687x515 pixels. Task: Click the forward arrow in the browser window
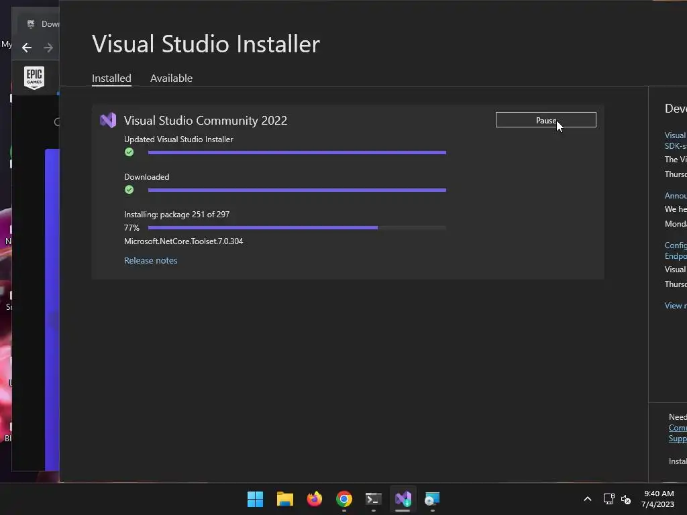pyautogui.click(x=48, y=48)
